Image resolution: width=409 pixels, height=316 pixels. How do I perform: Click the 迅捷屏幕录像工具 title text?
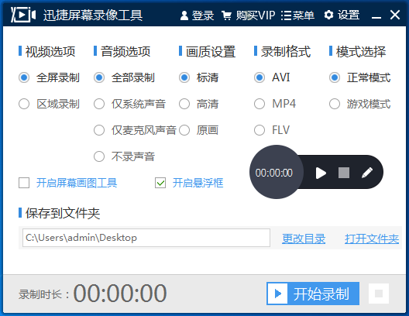pyautogui.click(x=93, y=15)
